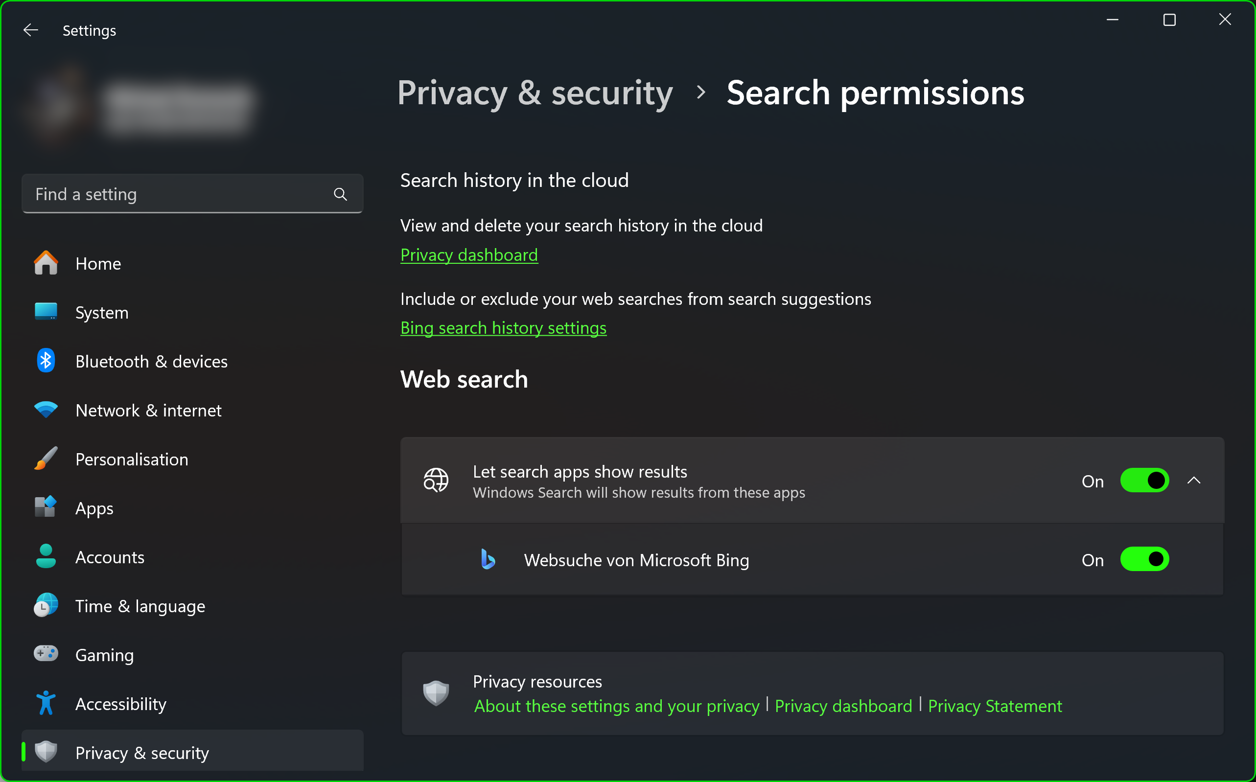
Task: Select Apps in the sidebar
Action: click(x=94, y=508)
